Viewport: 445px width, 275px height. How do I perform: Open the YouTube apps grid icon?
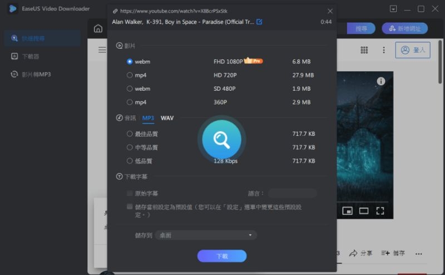(364, 50)
